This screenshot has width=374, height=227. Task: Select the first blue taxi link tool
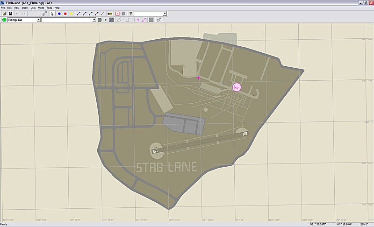tap(79, 14)
